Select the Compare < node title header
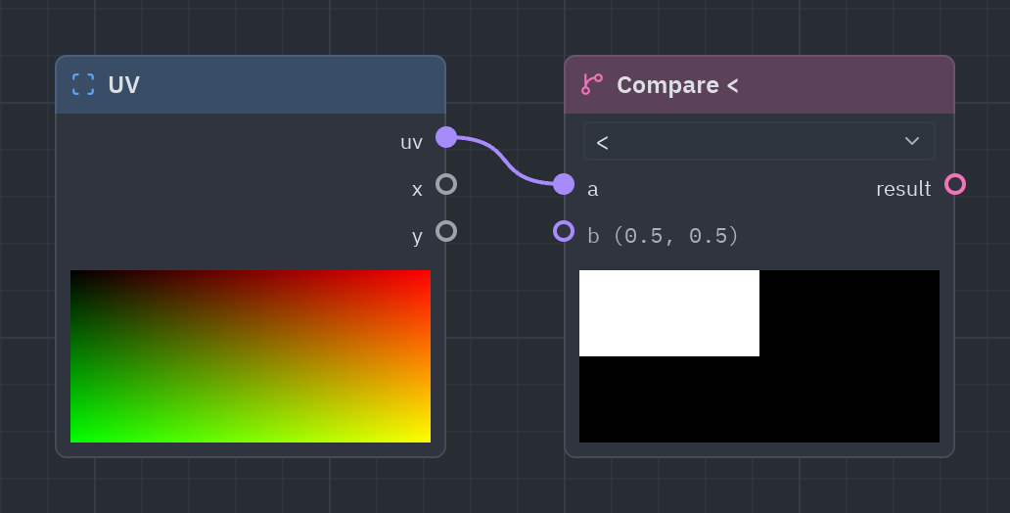 pos(759,85)
